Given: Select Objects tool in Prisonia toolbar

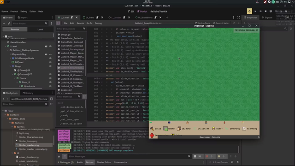Looking at the screenshot, I should tap(184, 129).
